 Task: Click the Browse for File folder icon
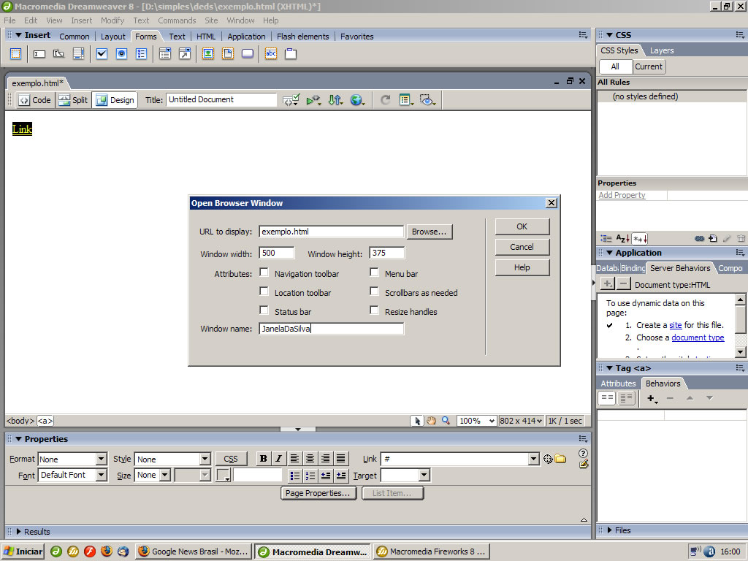click(560, 459)
